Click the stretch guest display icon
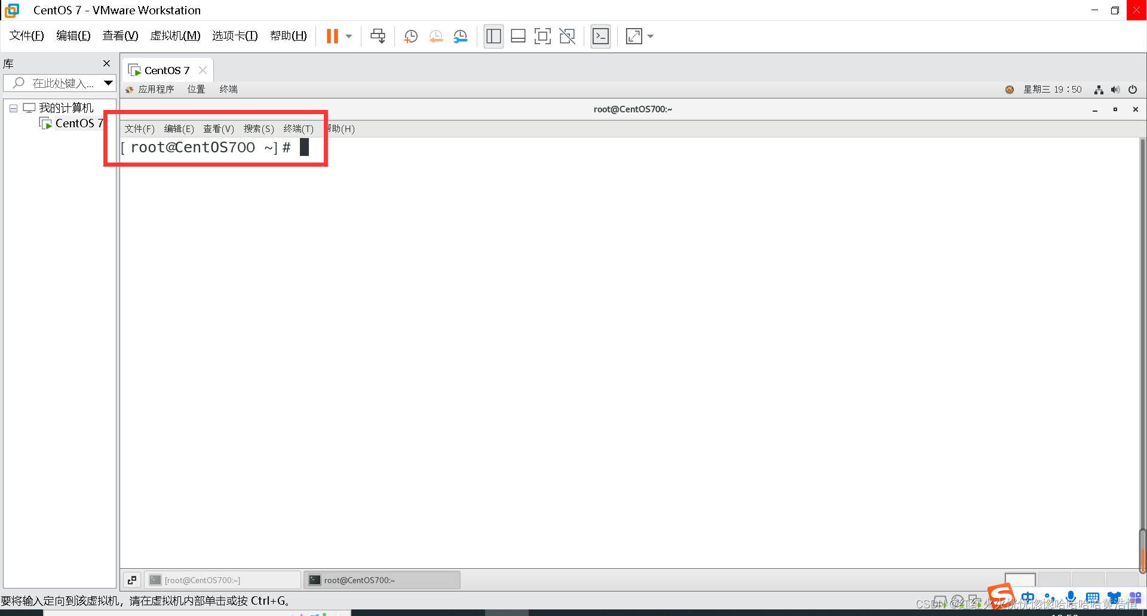 [x=634, y=36]
